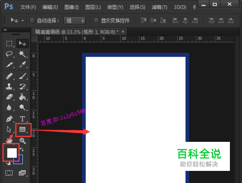Enable the 自动选择 checkbox

pos(32,20)
